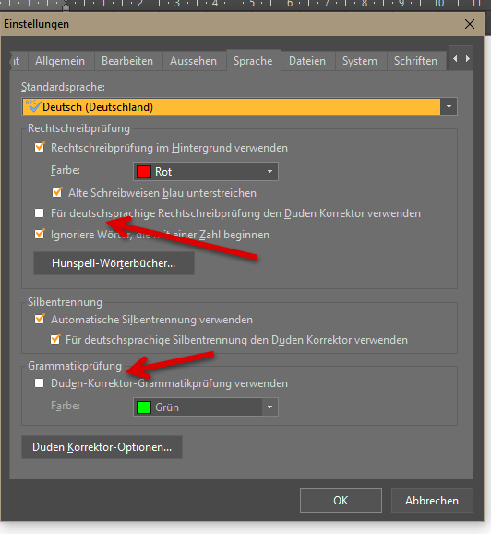Uncheck Automatische Silbentrennung verwenden

40,320
